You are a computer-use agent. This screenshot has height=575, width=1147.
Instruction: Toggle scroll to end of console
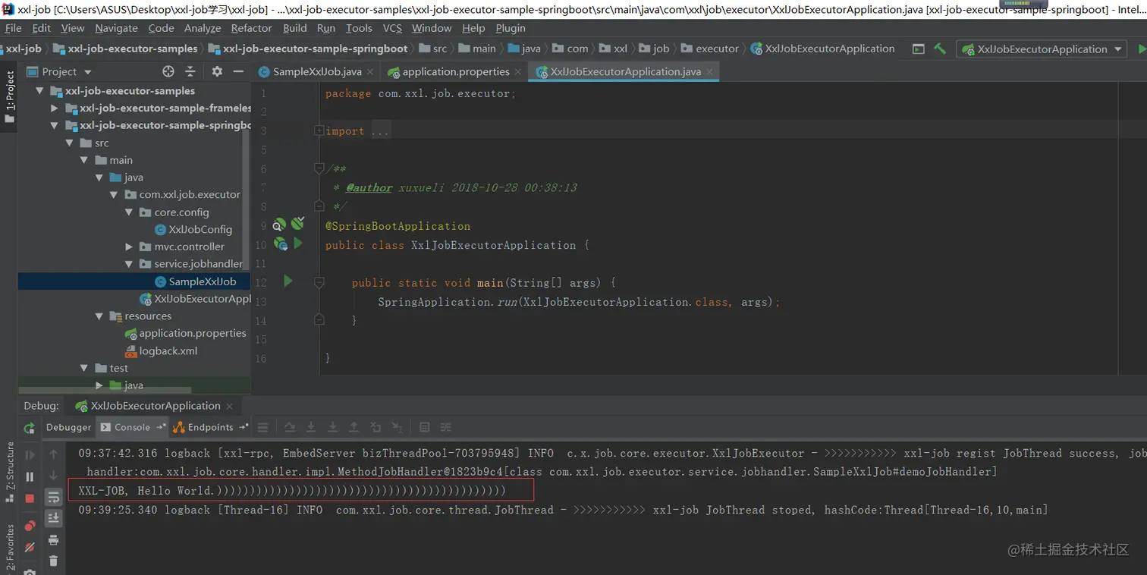coord(54,518)
